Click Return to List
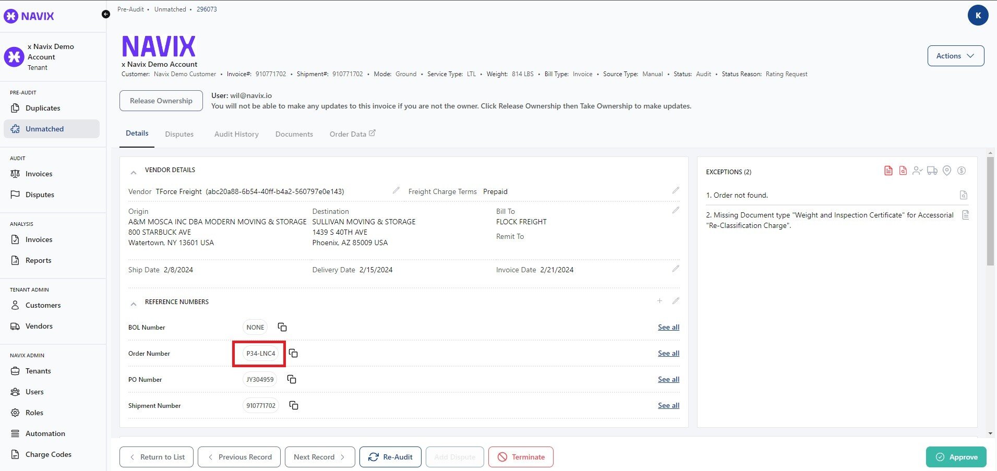This screenshot has height=471, width=997. (157, 457)
